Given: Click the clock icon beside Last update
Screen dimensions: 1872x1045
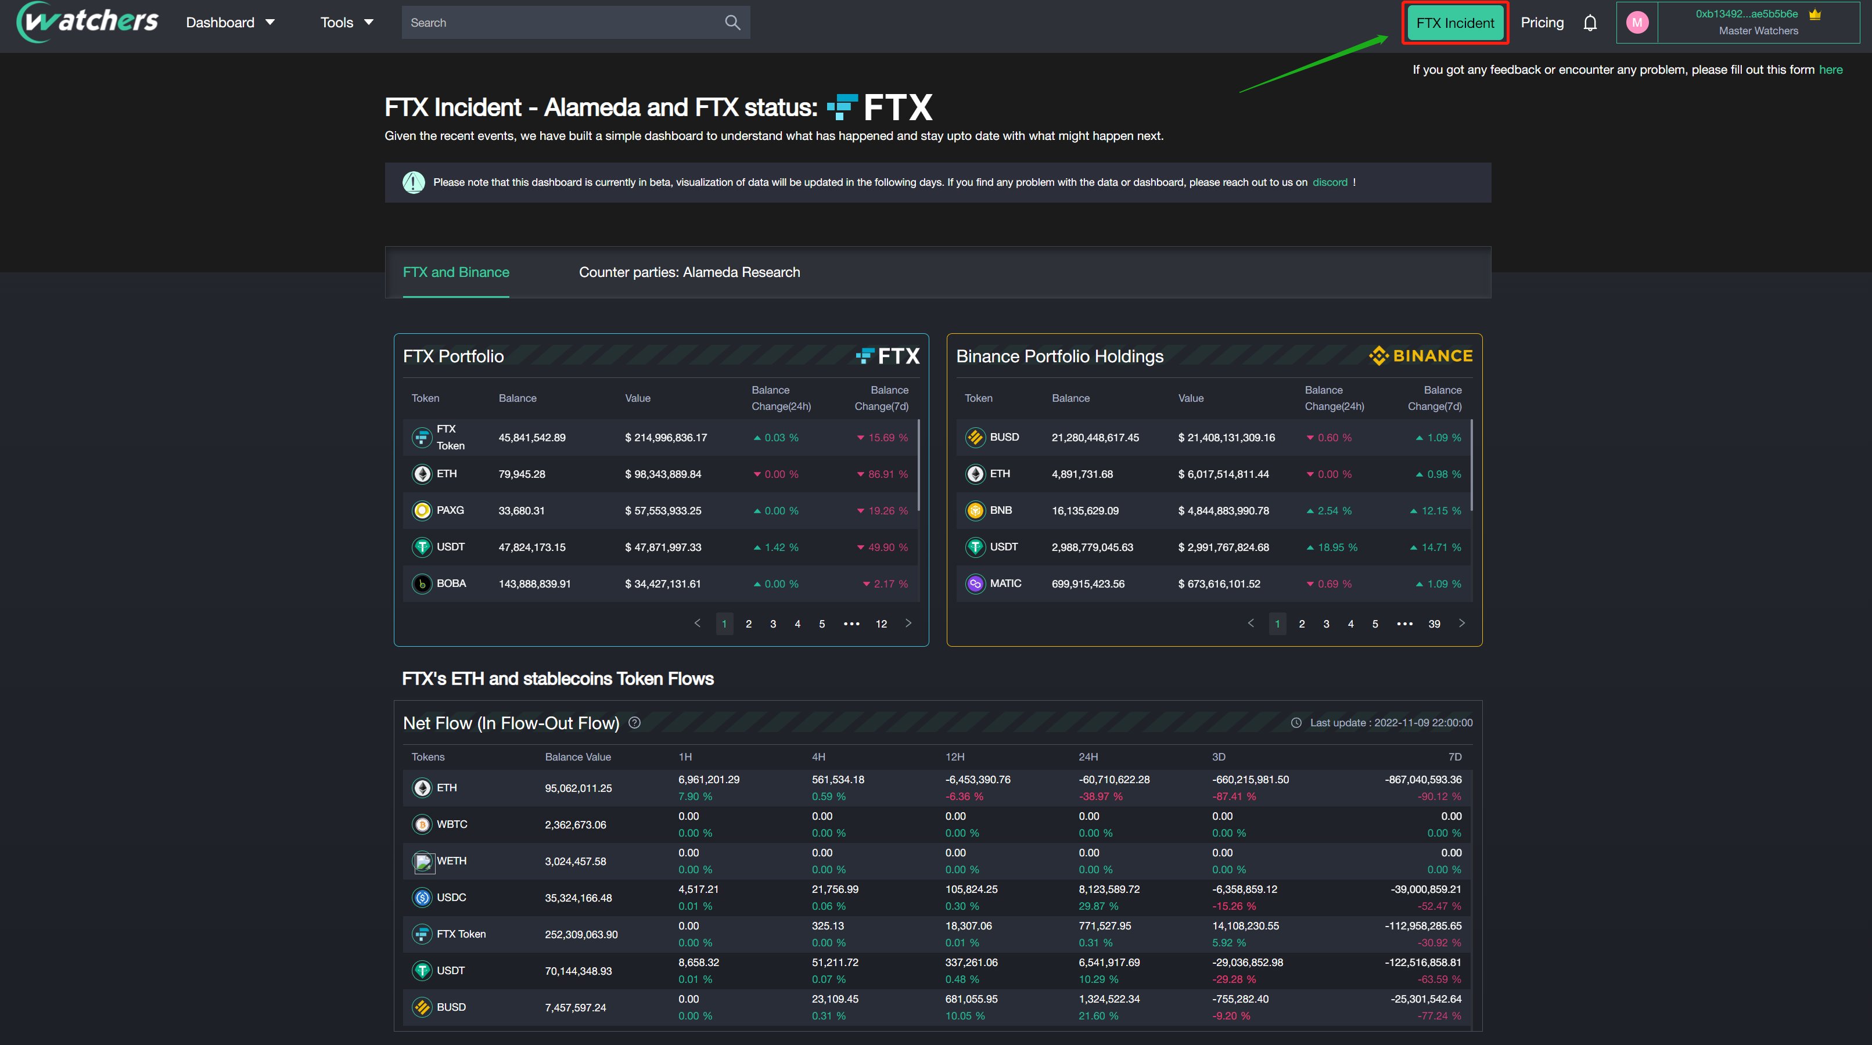Looking at the screenshot, I should [1295, 723].
